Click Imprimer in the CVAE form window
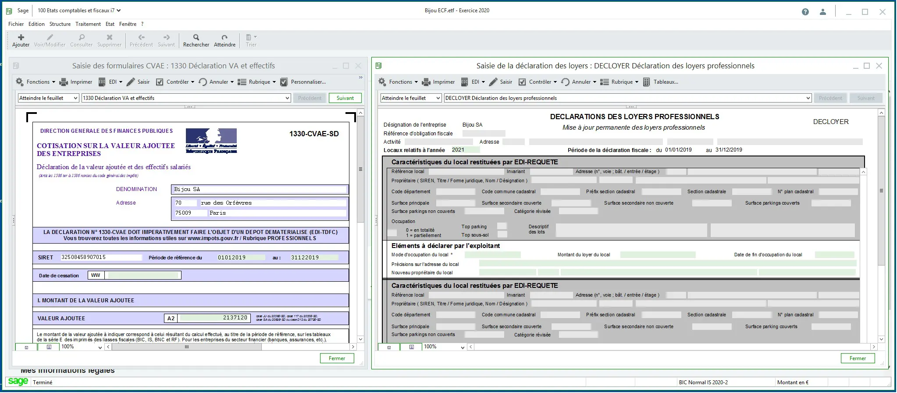 coord(76,82)
